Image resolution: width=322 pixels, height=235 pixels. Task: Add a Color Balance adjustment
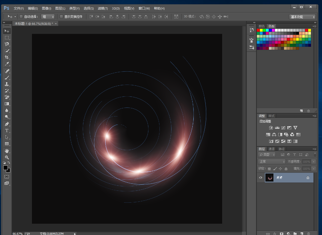pos(274,135)
